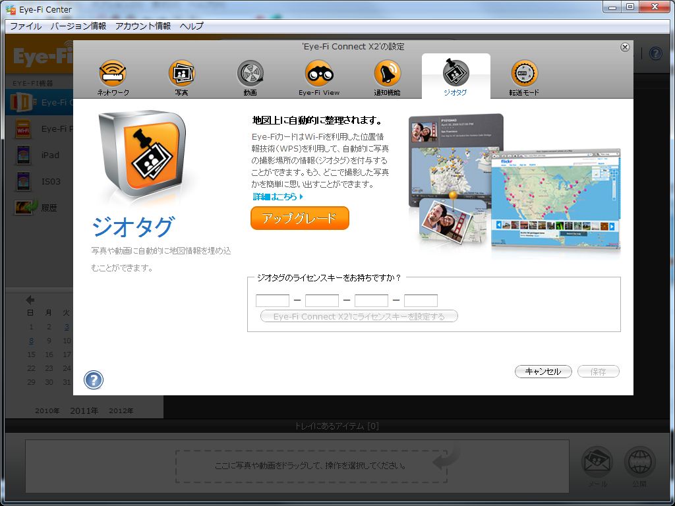Open the 写真 settings tab
675x506 pixels.
(x=181, y=78)
